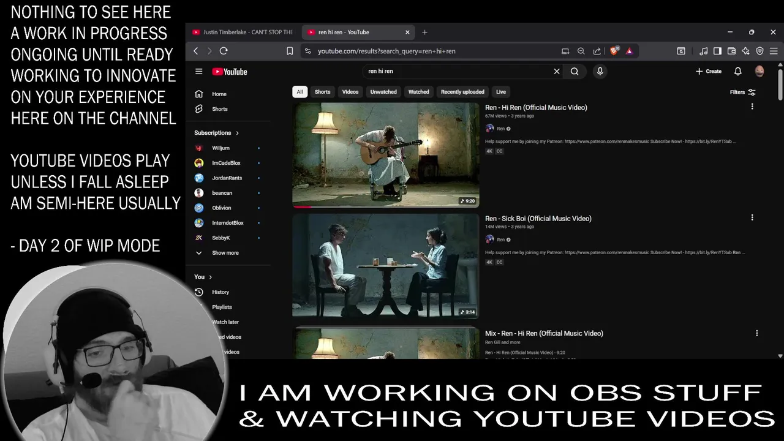Select the Shorts filter chip

[x=322, y=92]
